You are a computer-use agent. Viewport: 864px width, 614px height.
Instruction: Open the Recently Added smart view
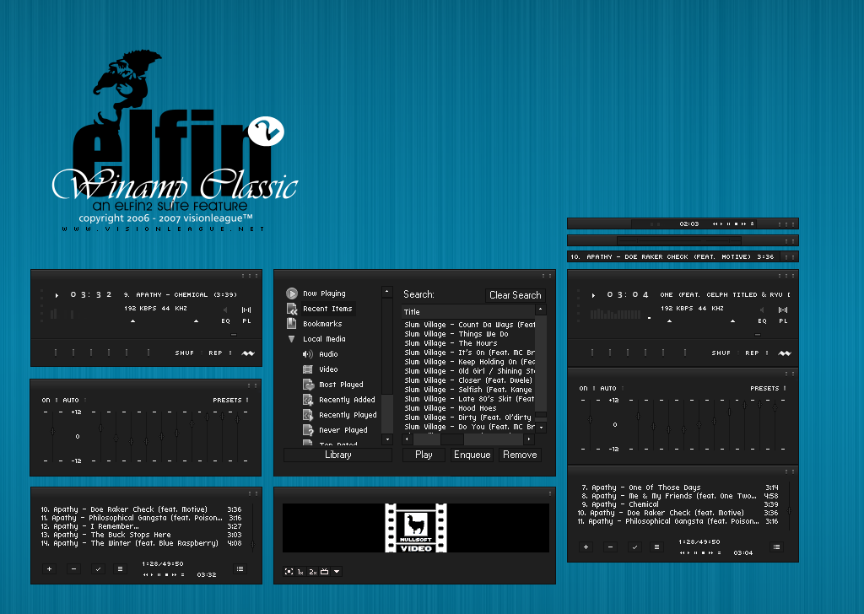tap(339, 400)
